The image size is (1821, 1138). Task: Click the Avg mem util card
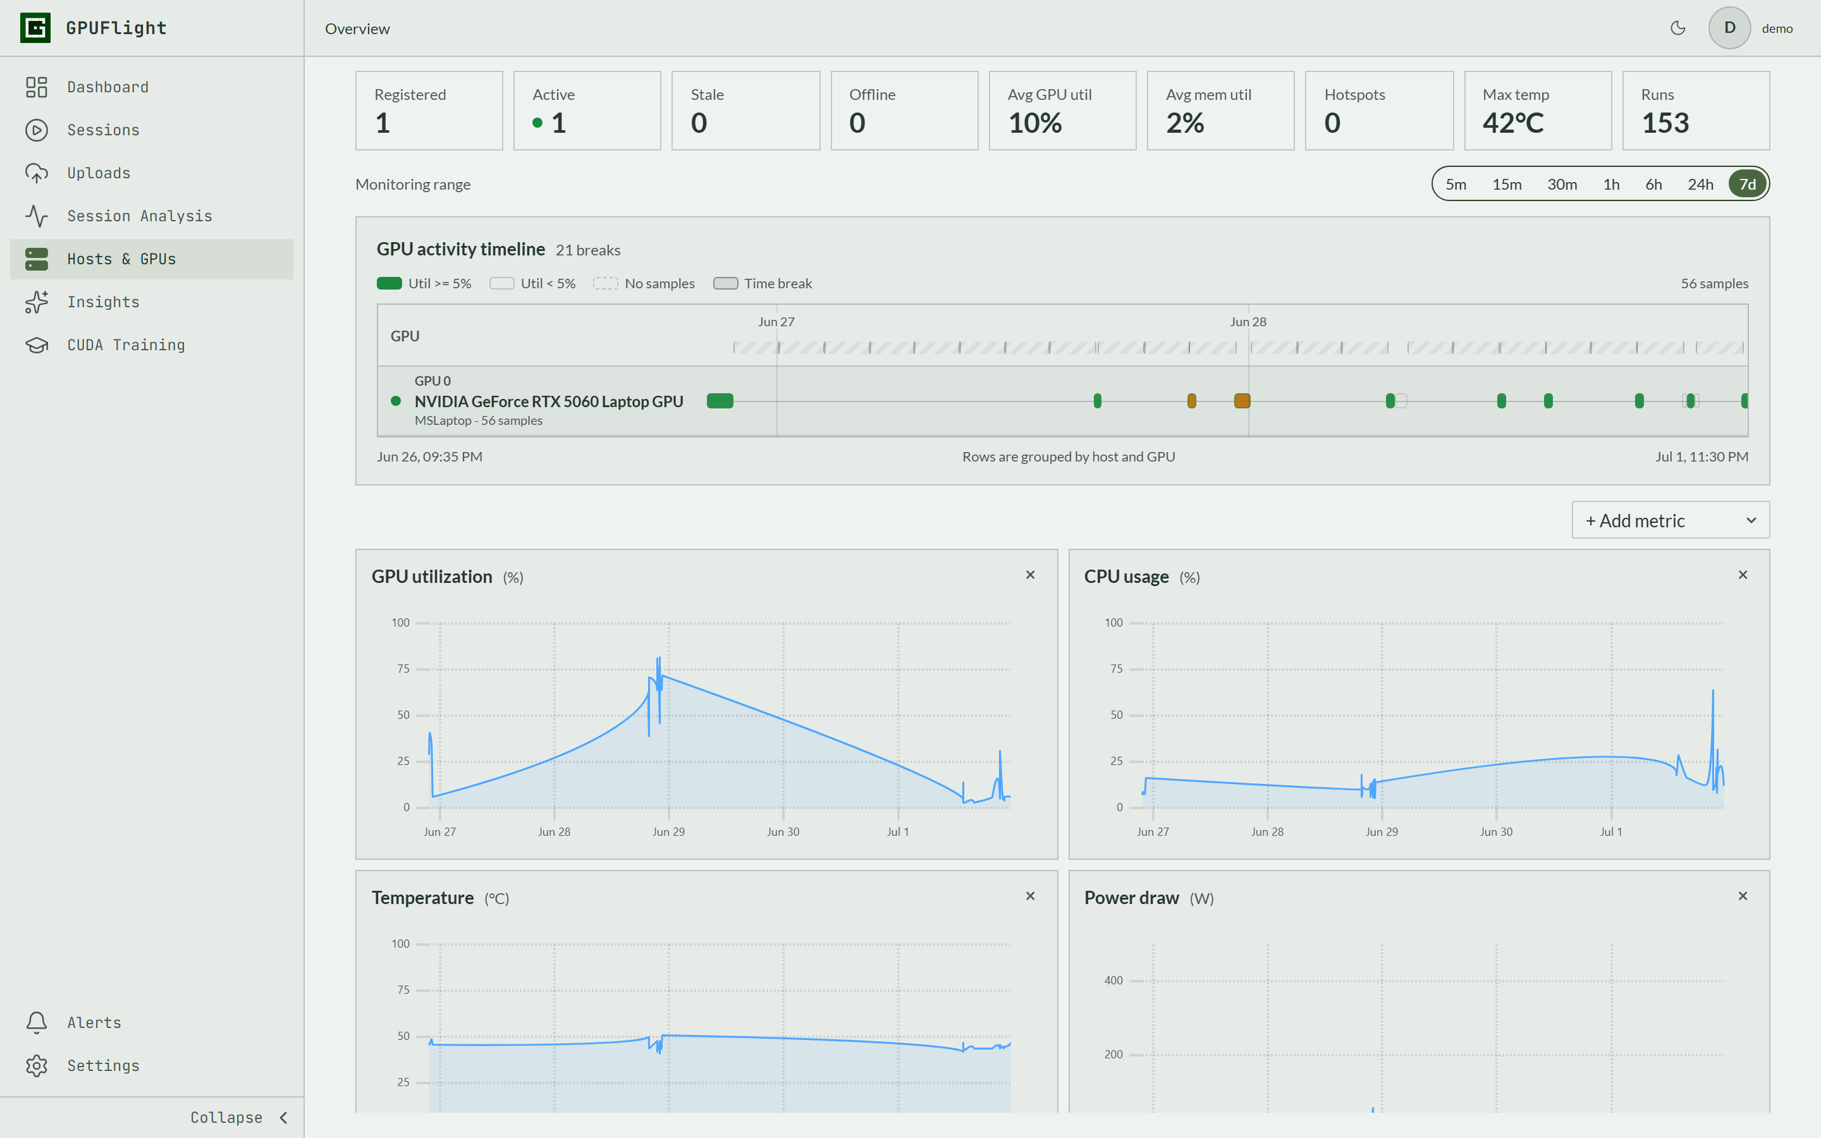click(1220, 111)
